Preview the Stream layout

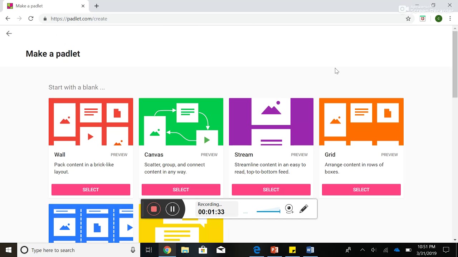299,155
